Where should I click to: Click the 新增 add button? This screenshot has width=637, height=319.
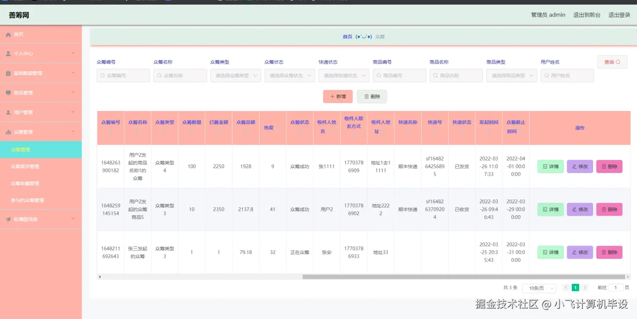pos(338,97)
